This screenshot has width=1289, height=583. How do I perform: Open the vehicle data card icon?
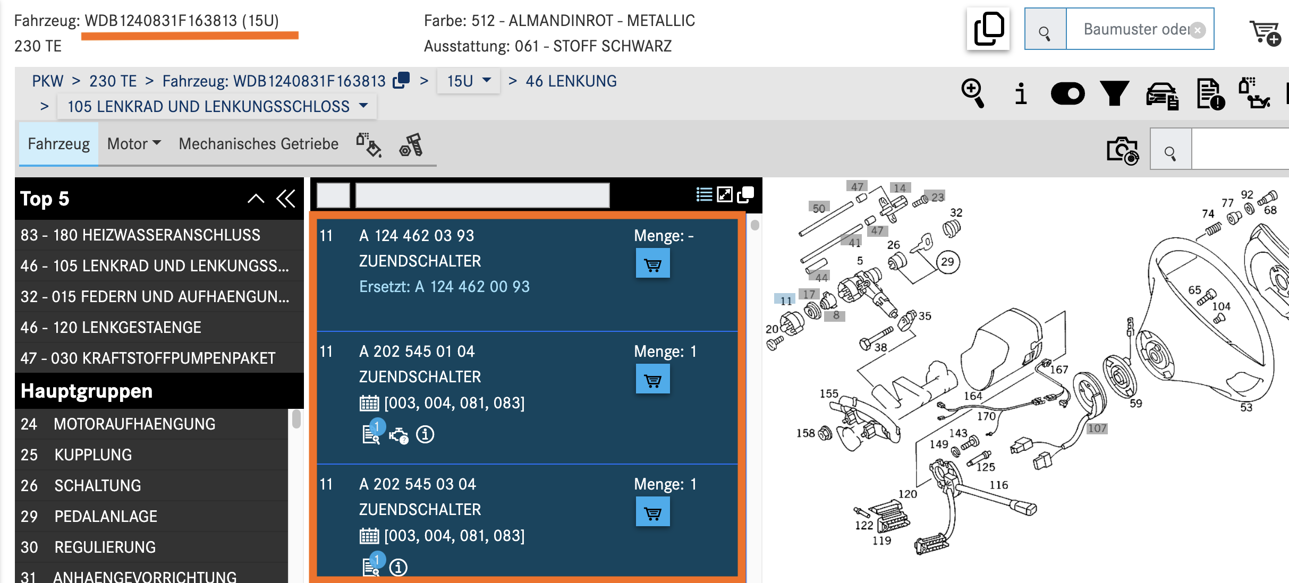pos(1162,96)
